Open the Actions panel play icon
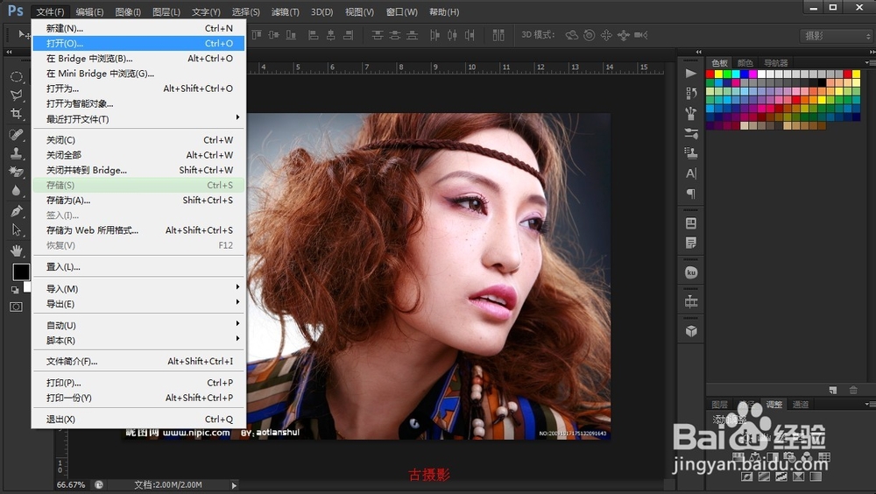 pos(691,74)
